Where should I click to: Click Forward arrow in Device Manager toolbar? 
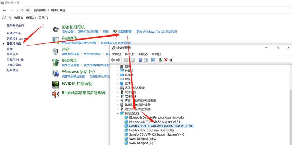pos(118,60)
